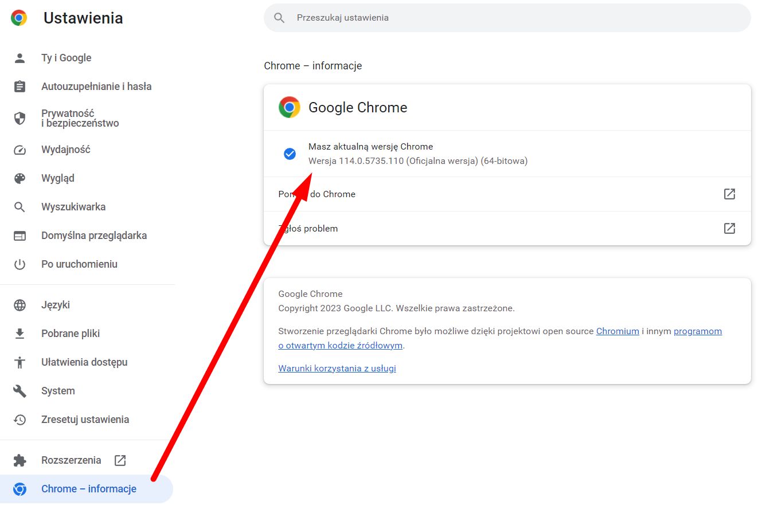Click the external-link icon next to Zgłoś problem

[729, 228]
